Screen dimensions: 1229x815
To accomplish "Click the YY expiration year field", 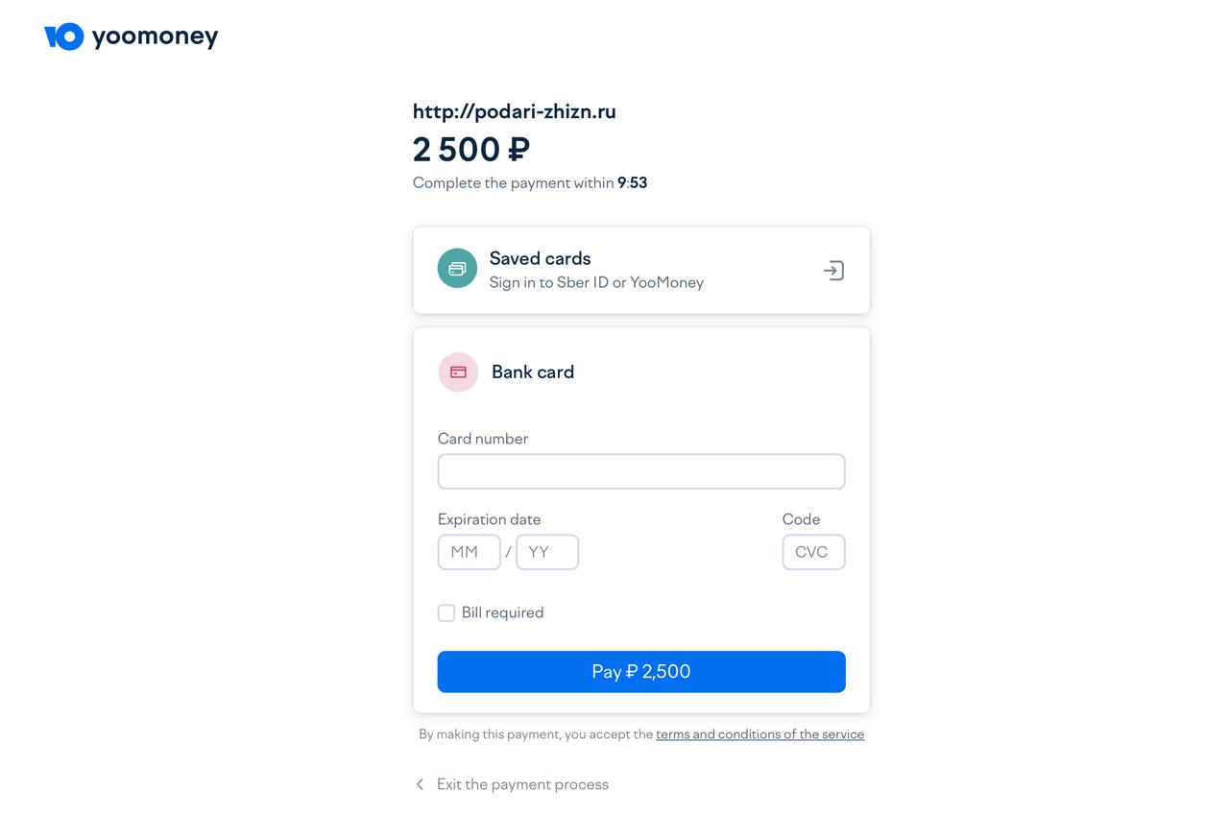I will pos(547,552).
